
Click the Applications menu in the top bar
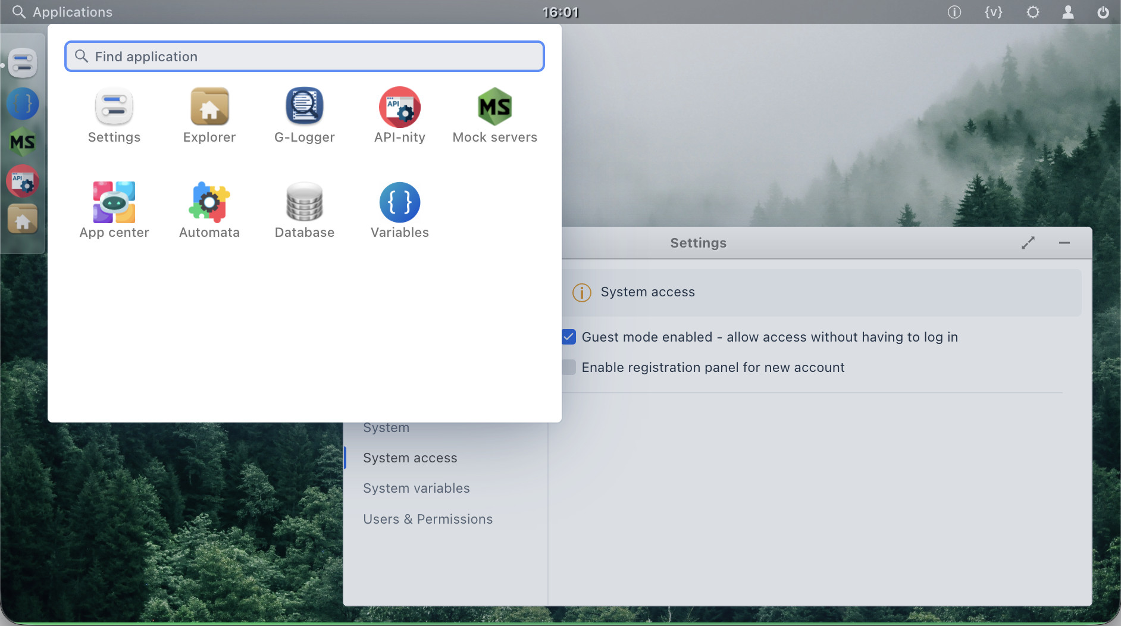tap(62, 12)
